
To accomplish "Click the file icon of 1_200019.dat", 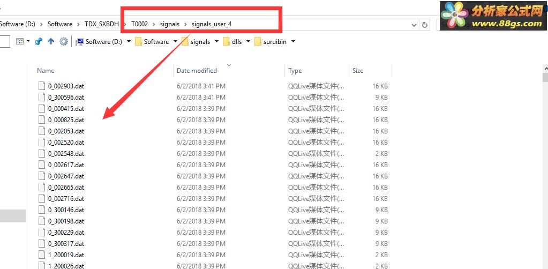I will [x=42, y=255].
